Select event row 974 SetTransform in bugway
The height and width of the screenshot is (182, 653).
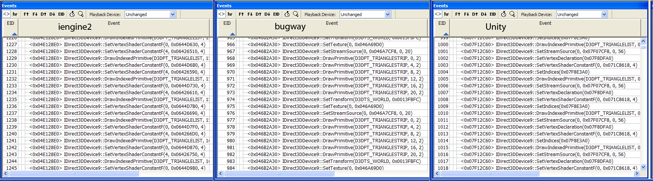click(333, 100)
